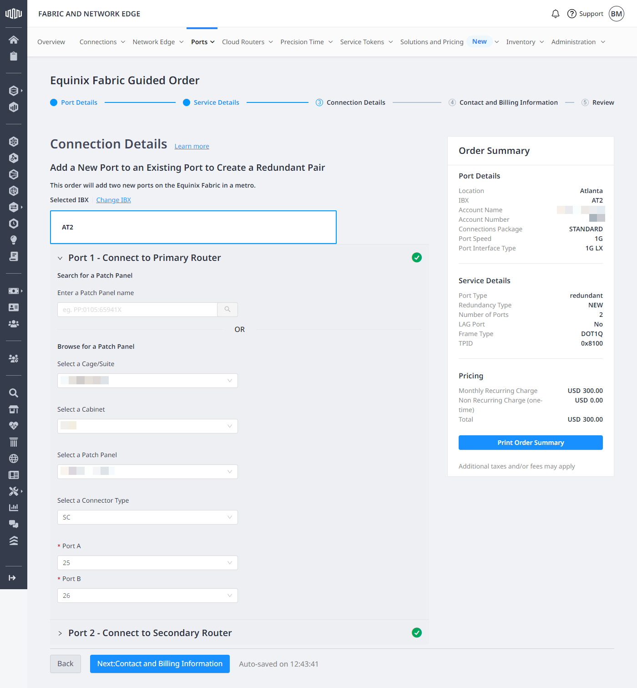Click the clock hexagon icon in the sidebar
The height and width of the screenshot is (688, 637).
14,224
